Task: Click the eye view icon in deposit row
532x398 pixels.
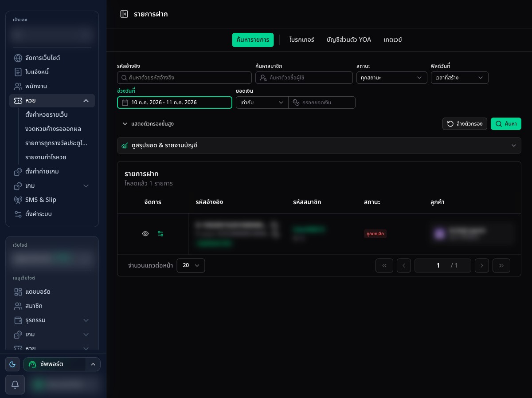Action: pyautogui.click(x=145, y=234)
